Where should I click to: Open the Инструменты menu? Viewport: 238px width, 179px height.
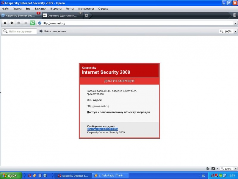86,9
